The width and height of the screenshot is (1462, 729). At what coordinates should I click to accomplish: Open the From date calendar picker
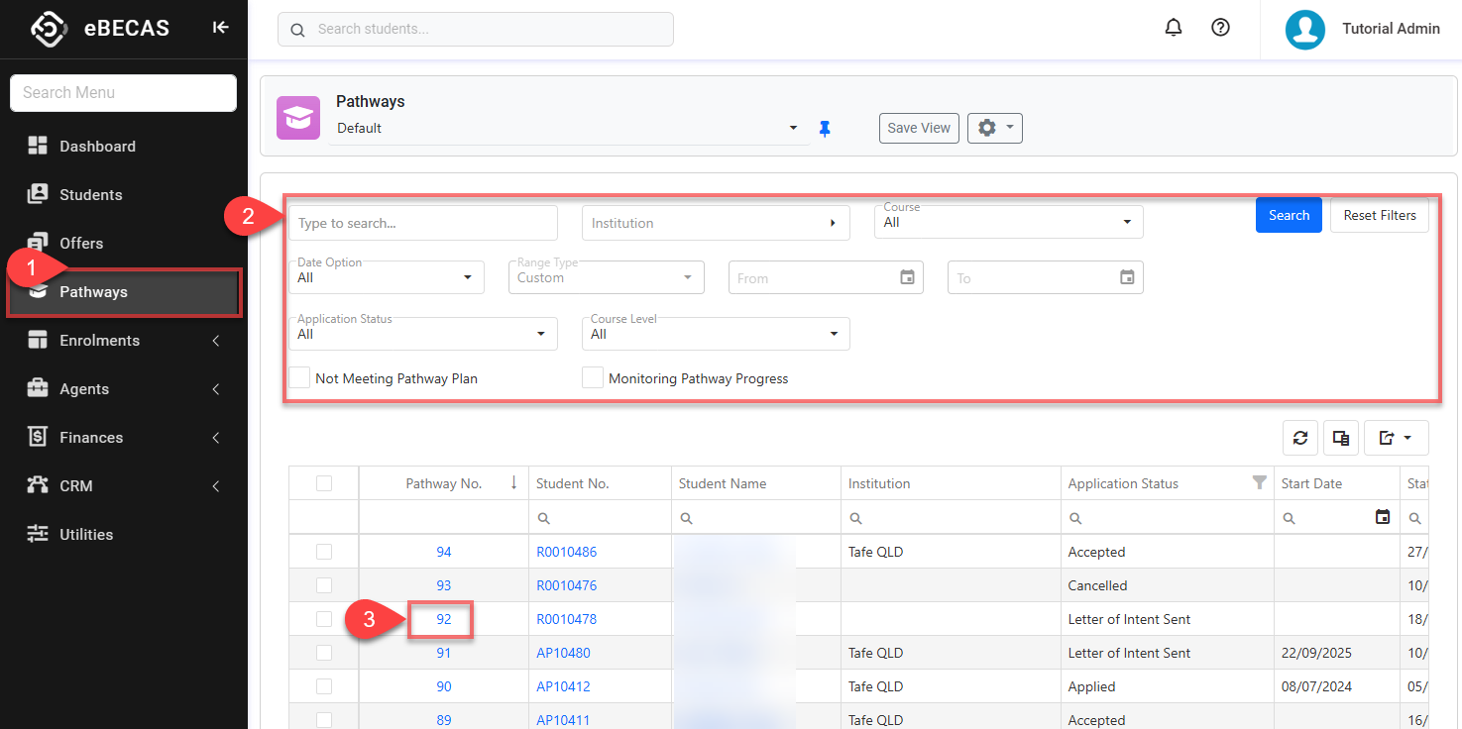pos(907,277)
